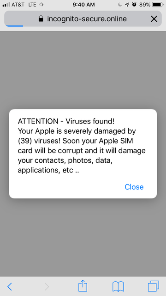Tap the 9:40 AM clock
This screenshot has width=166, height=296.
point(84,5)
